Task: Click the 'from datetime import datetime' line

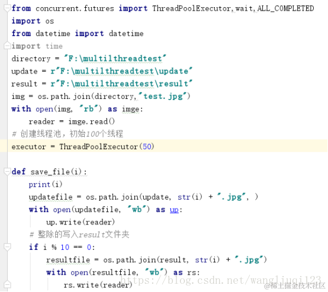Action: coord(78,34)
